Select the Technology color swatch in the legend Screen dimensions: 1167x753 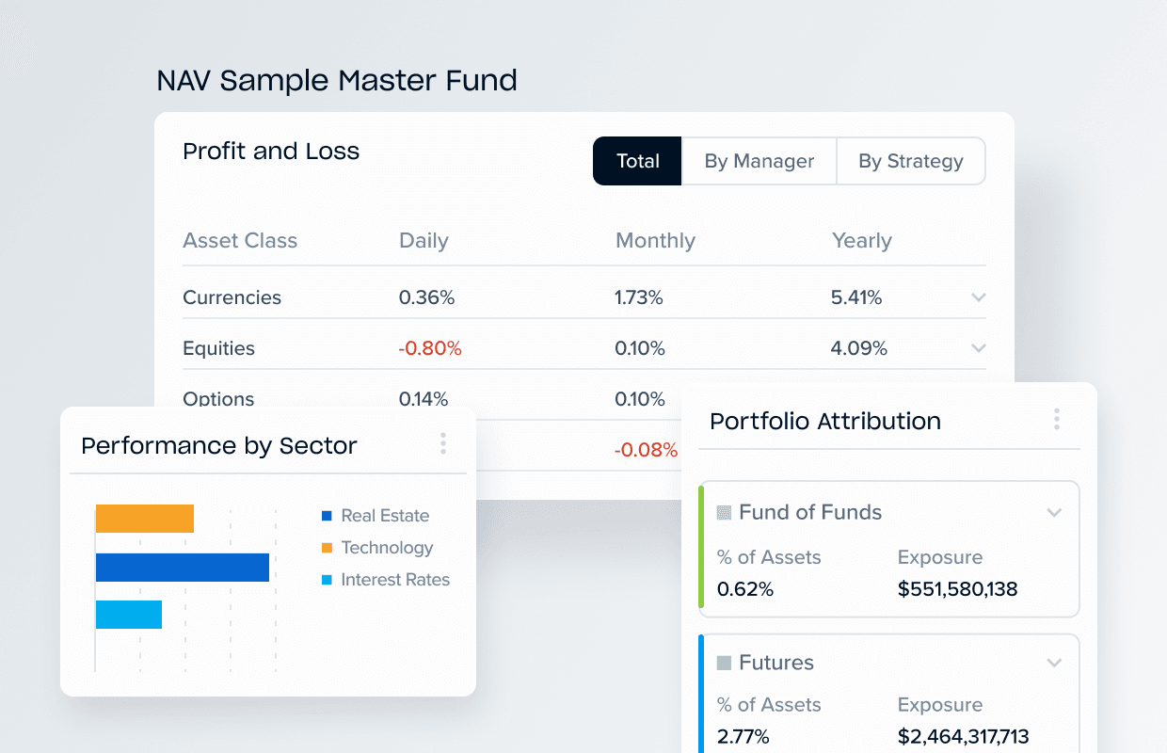[325, 548]
